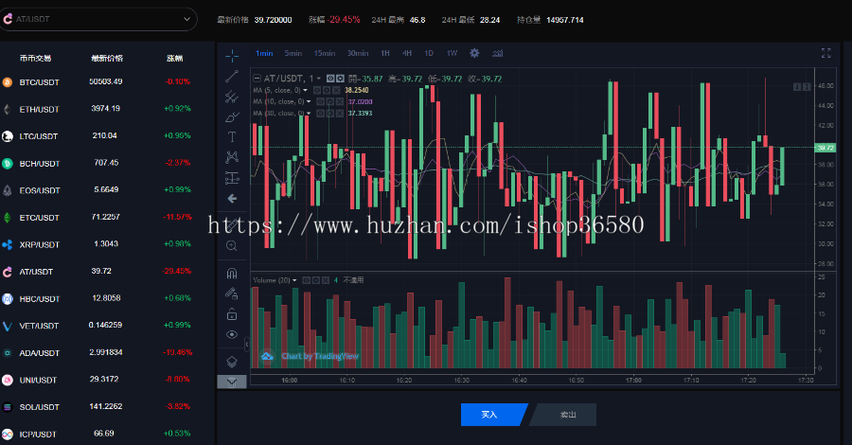
Task: Select the XABCD pattern tool
Action: pyautogui.click(x=232, y=157)
